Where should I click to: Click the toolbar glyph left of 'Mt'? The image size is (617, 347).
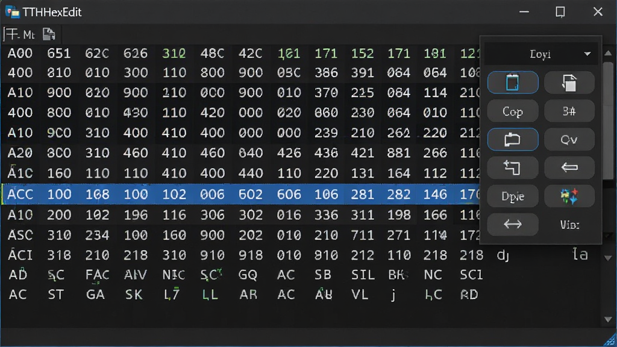pos(11,34)
